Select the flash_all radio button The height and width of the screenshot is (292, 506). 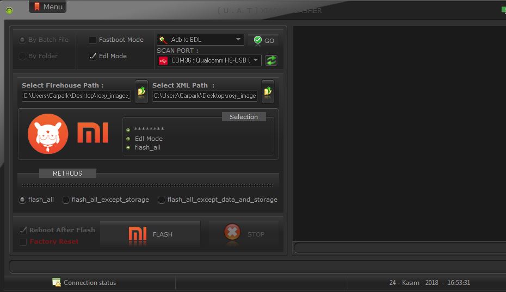coord(22,200)
